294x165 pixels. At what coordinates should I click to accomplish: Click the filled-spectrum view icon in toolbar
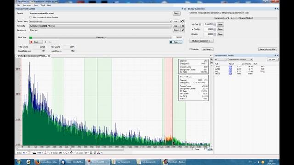34,153
